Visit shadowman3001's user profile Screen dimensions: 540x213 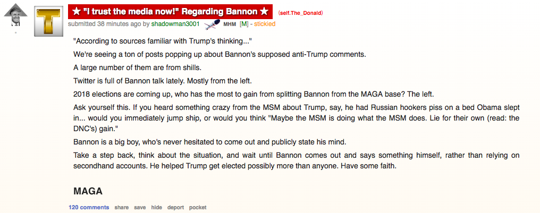[175, 24]
